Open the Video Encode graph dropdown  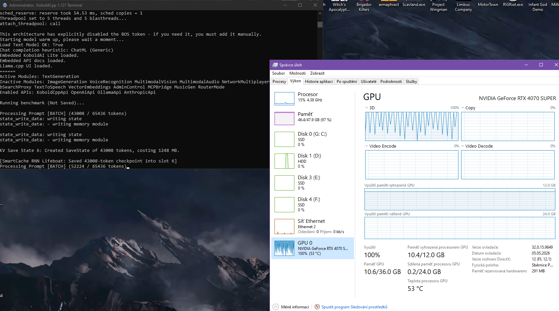[366, 146]
